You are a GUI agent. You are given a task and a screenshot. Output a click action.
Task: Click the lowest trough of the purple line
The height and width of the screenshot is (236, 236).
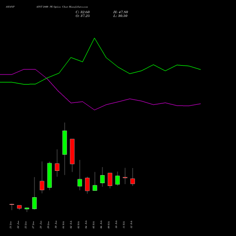94,110
